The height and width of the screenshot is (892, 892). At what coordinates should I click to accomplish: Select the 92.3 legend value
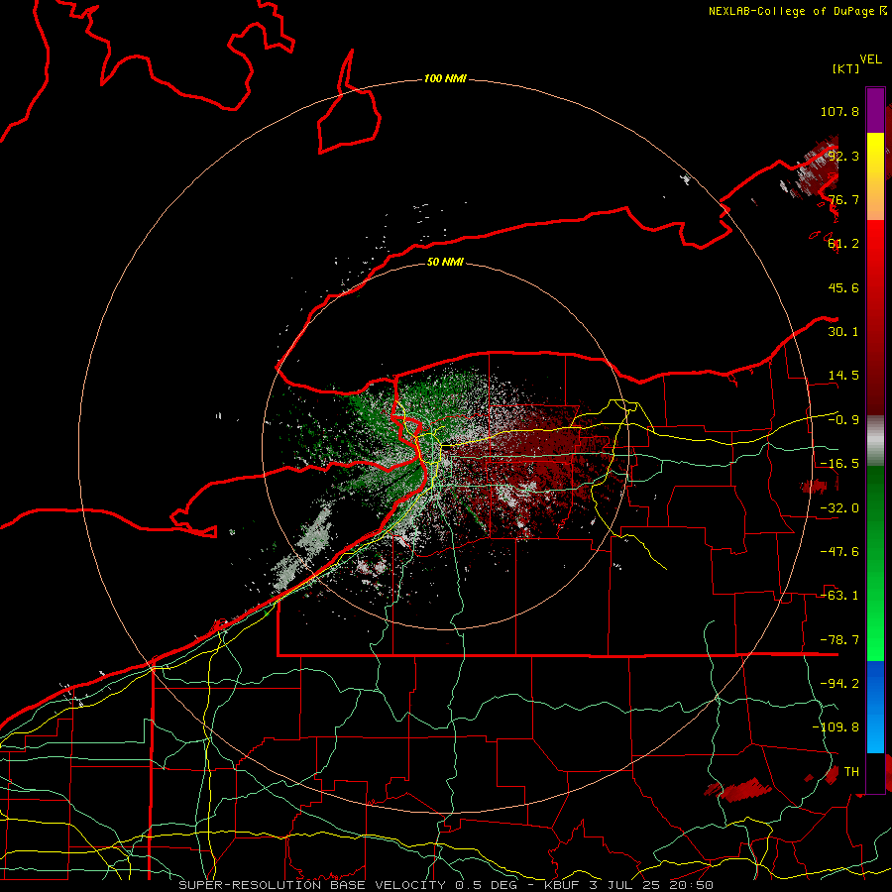(843, 156)
